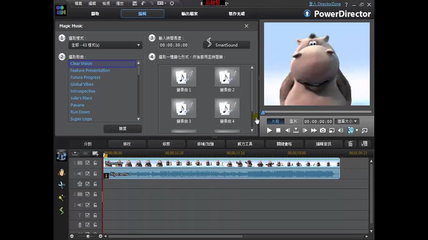This screenshot has width=428, height=240.
Task: Disable video track 2 checkbox
Action: click(x=88, y=194)
